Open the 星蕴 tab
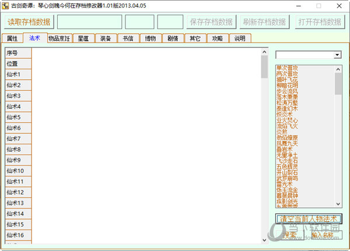 click(x=83, y=38)
